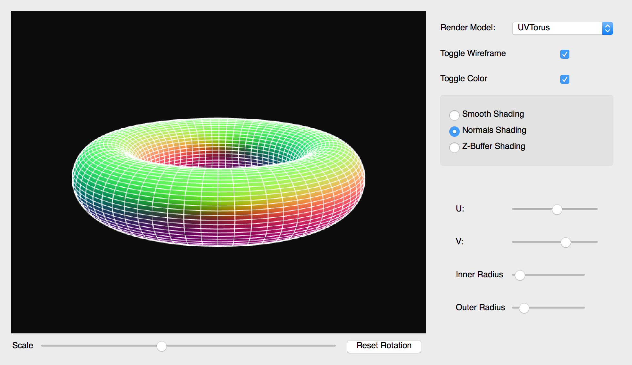Screen dimensions: 632x365
Task: Click the Inner Radius slider knob
Action: pos(520,275)
